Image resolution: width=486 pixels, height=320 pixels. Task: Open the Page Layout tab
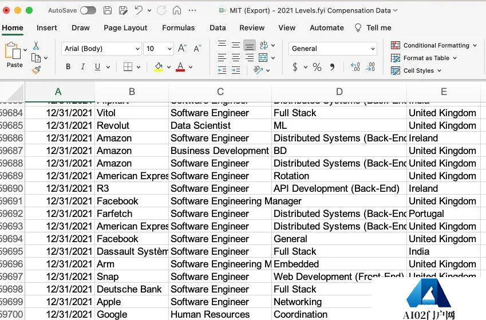[125, 27]
